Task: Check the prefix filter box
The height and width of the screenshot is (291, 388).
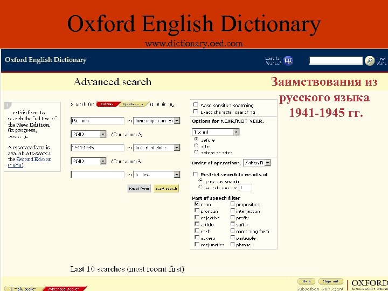Action: pos(233,217)
